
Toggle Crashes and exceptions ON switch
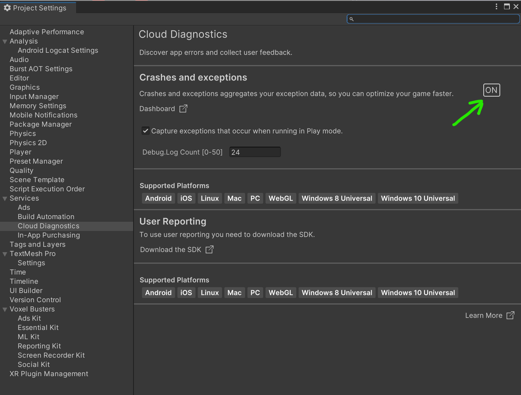click(491, 90)
